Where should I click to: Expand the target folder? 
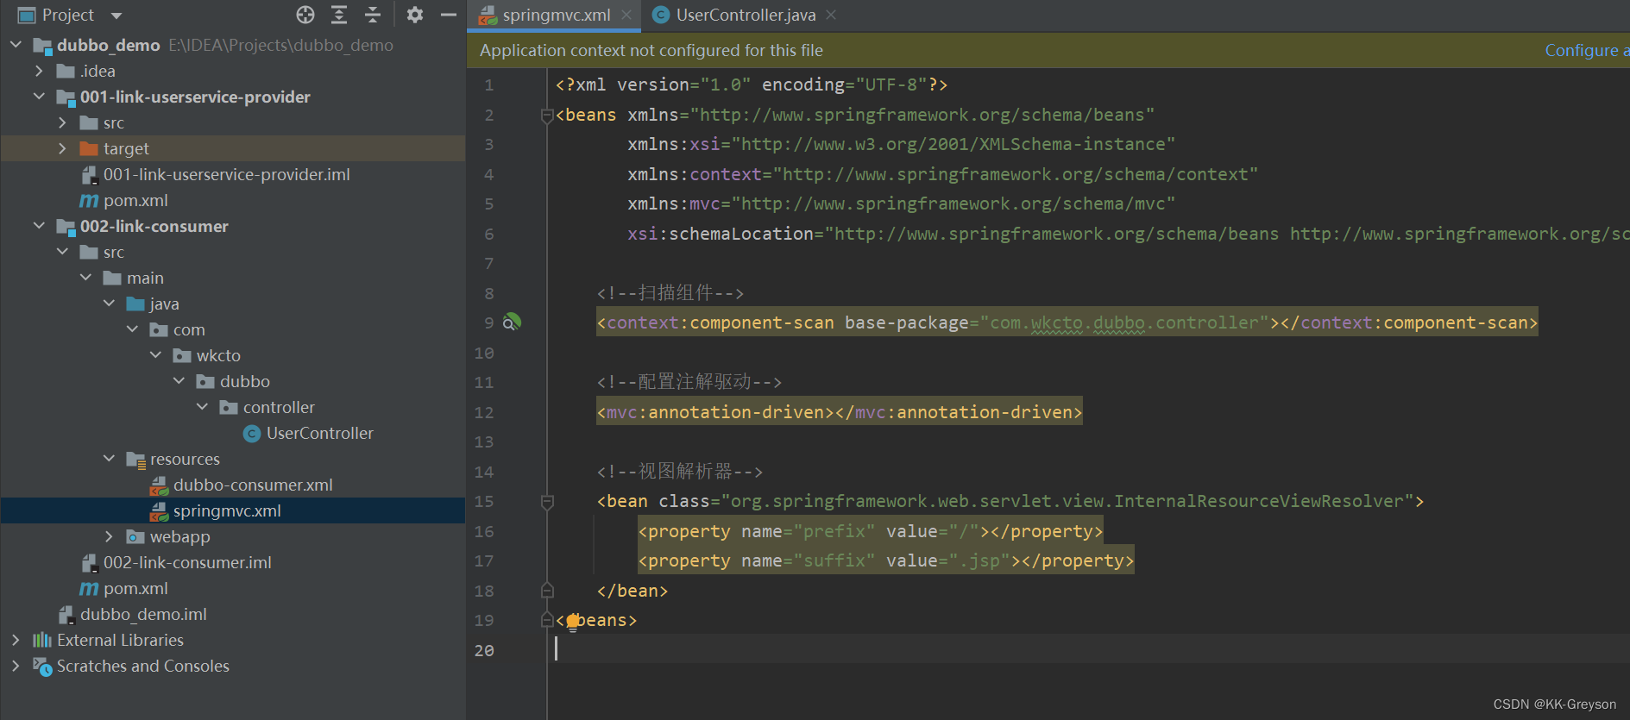62,148
